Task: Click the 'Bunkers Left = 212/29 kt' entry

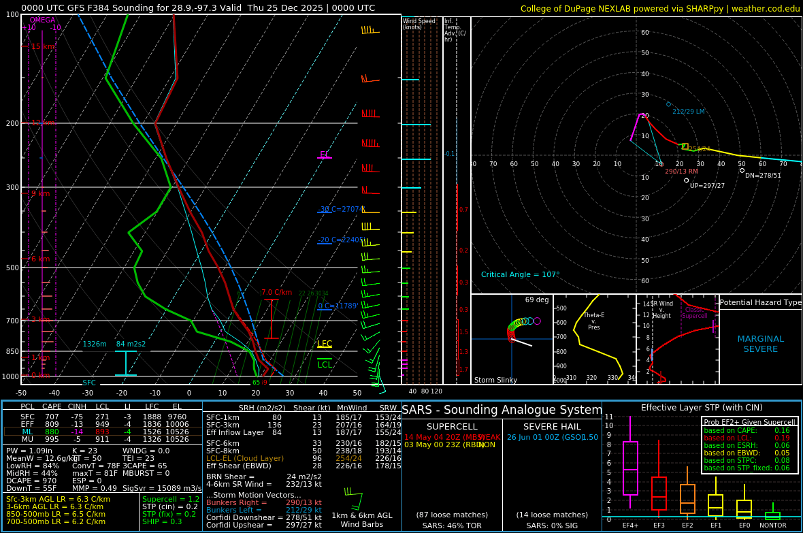Action: pos(264,510)
